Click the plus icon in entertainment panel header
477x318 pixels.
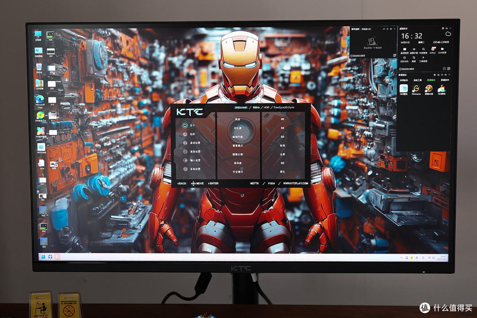pos(442,75)
